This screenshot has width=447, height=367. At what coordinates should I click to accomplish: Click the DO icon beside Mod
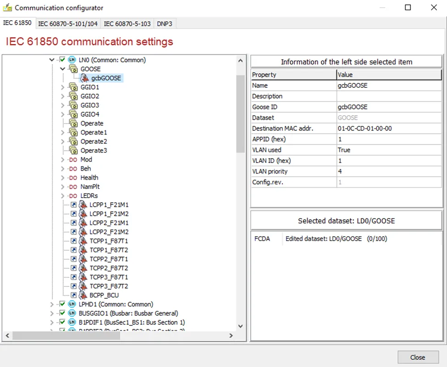point(73,160)
